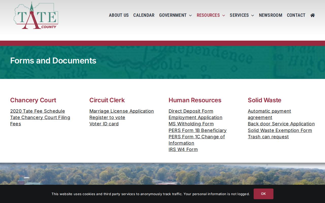Expand the Resources menu chevron

tap(224, 15)
